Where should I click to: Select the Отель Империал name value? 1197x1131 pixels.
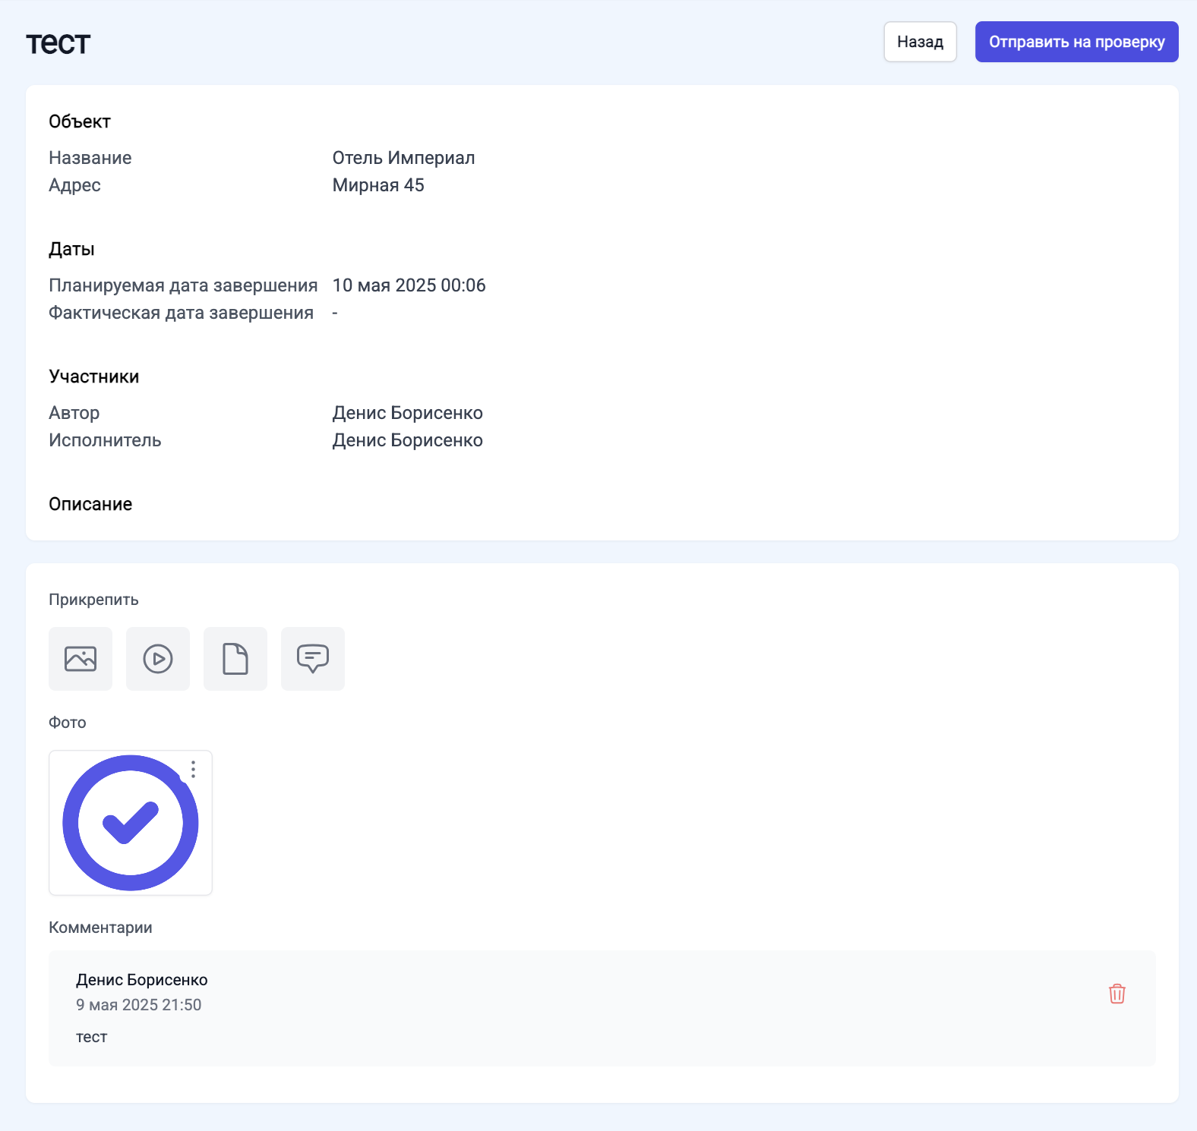tap(403, 158)
